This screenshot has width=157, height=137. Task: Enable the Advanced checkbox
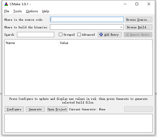pos(79,35)
